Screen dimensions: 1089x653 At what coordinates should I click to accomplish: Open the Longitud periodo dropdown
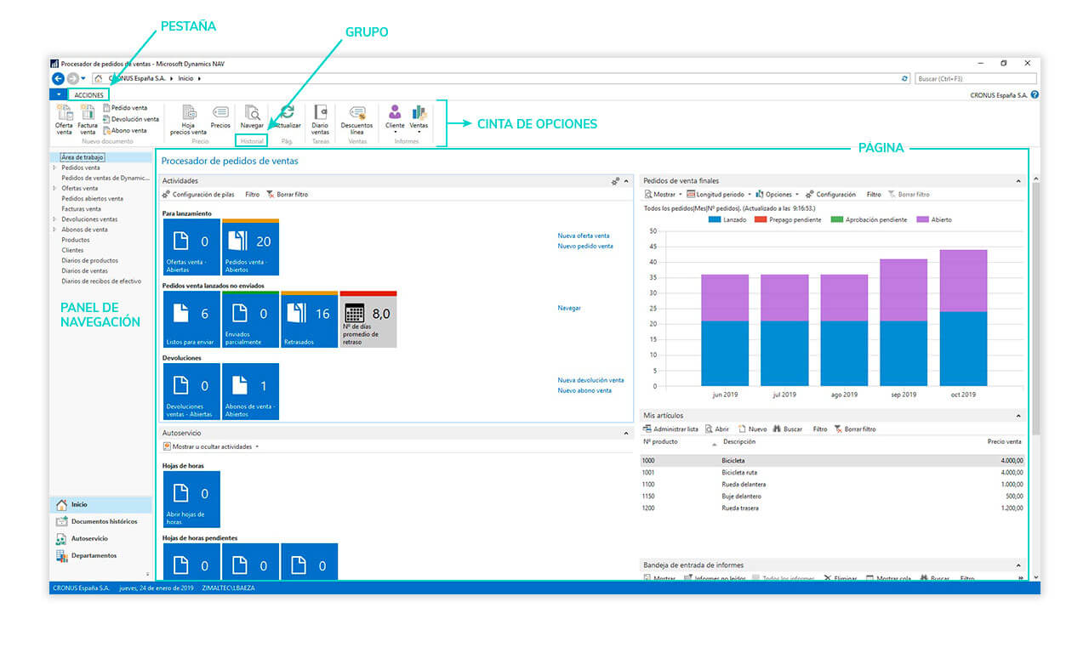click(x=720, y=195)
